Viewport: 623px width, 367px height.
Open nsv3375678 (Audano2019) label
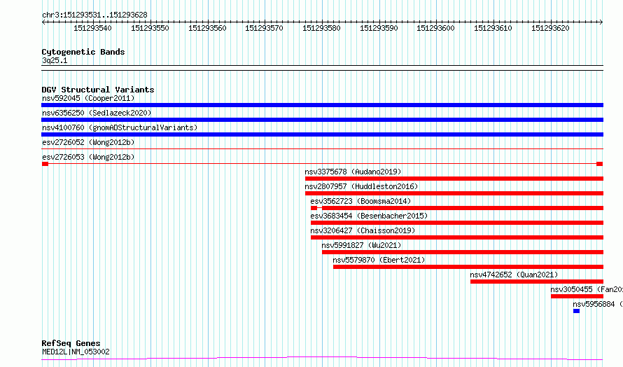click(353, 172)
